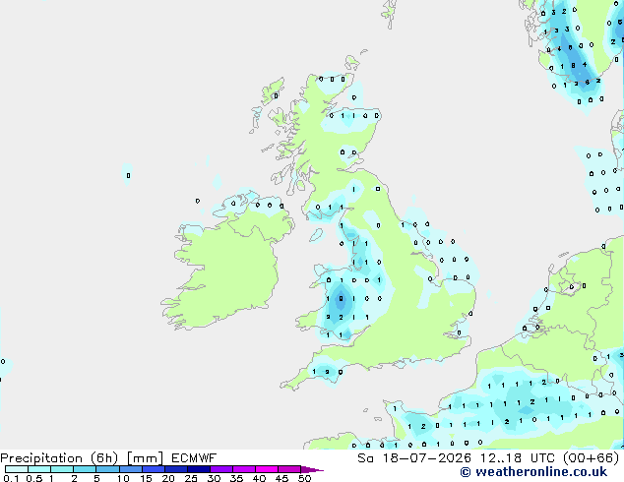Click the '(00+66)' forecast run label
Screen dimensions: 624x482
(x=592, y=458)
